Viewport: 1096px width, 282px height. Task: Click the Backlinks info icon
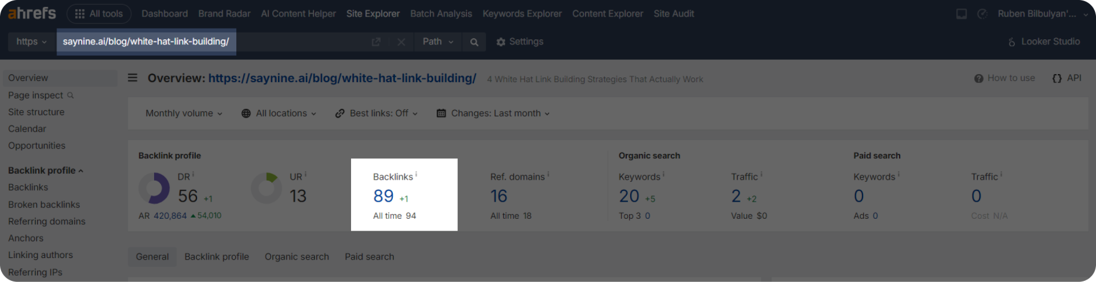pyautogui.click(x=416, y=174)
